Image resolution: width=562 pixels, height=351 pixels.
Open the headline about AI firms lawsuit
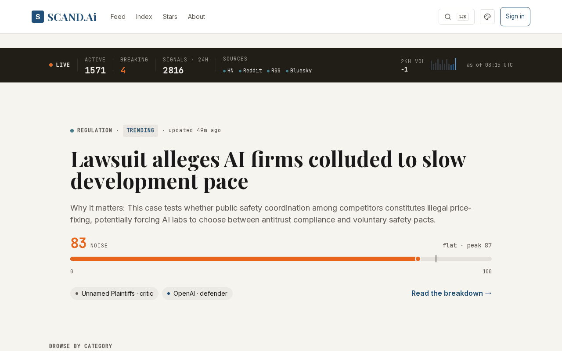(x=268, y=170)
